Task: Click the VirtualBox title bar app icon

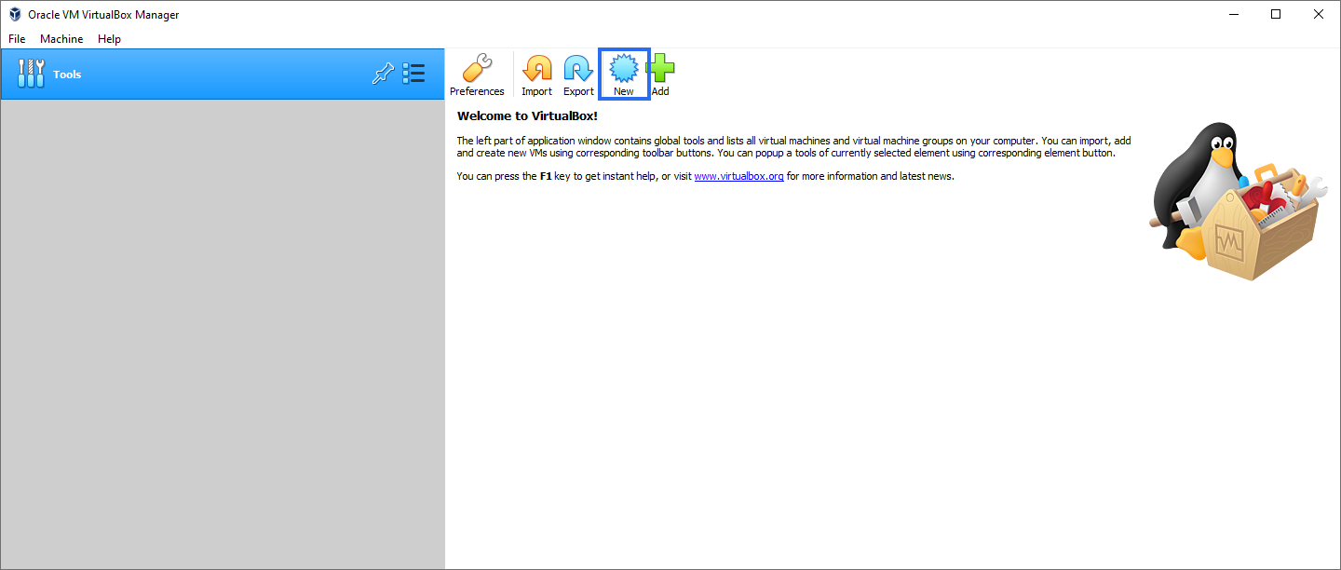Action: [15, 15]
